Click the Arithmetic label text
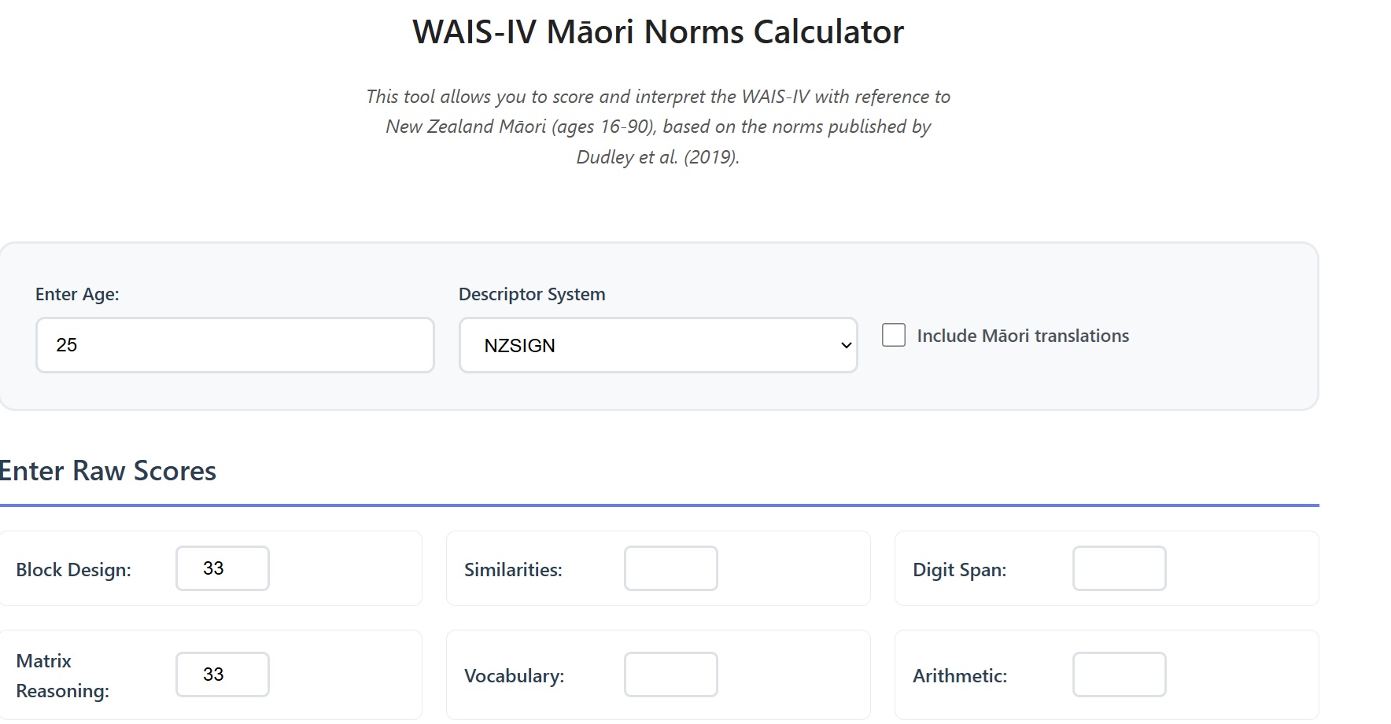The height and width of the screenshot is (724, 1391). point(959,676)
